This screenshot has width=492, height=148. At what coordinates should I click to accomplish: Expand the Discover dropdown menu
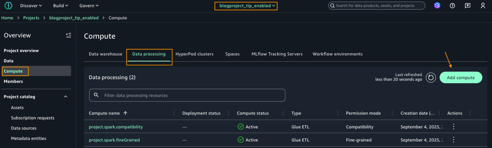click(x=31, y=6)
